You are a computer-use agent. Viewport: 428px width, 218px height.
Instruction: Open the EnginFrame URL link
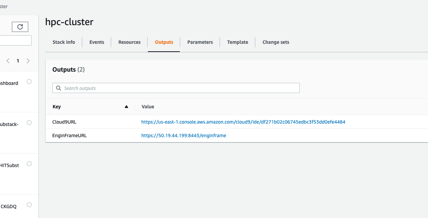pos(184,135)
